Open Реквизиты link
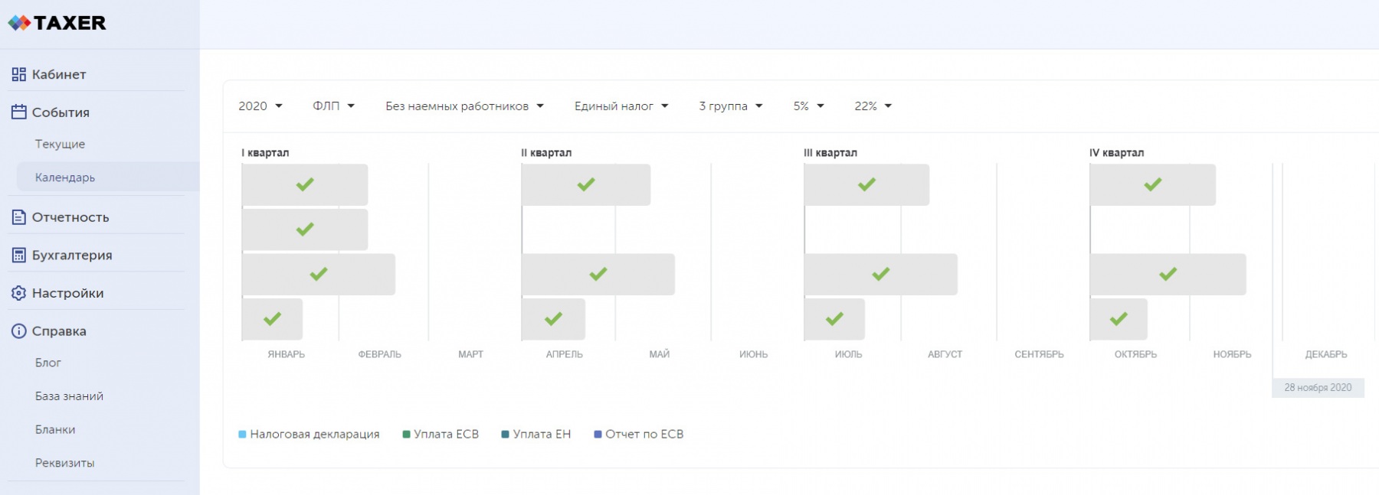Viewport: 1379px width, 495px height. pos(64,463)
